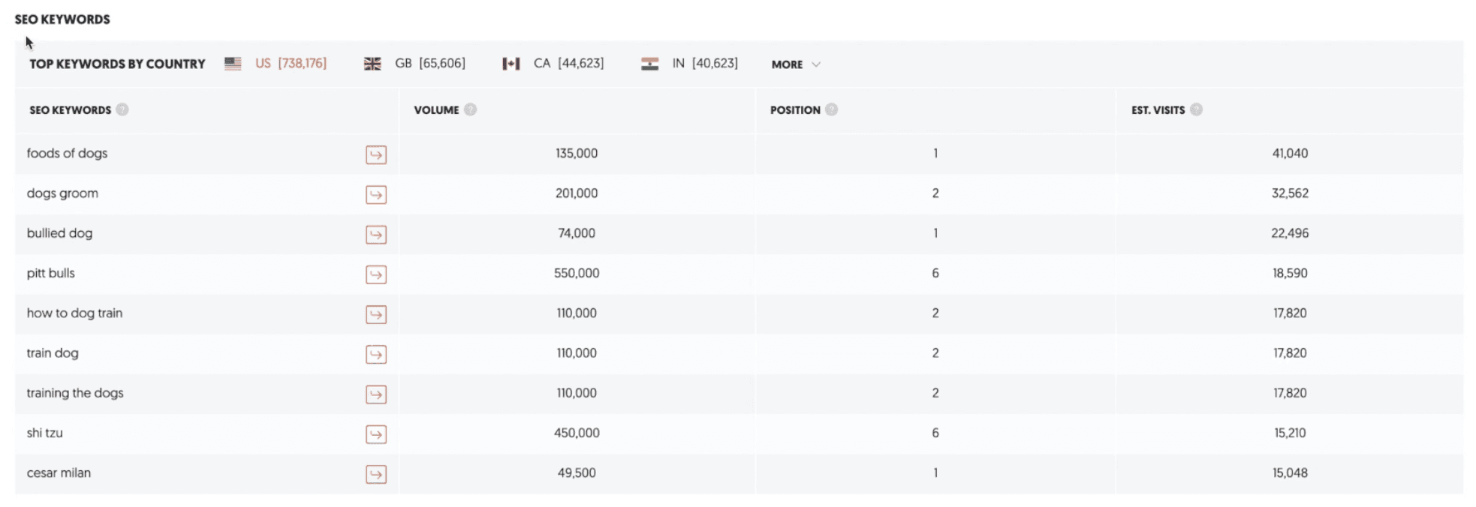Select the IN country tab
The height and width of the screenshot is (507, 1476).
[690, 64]
